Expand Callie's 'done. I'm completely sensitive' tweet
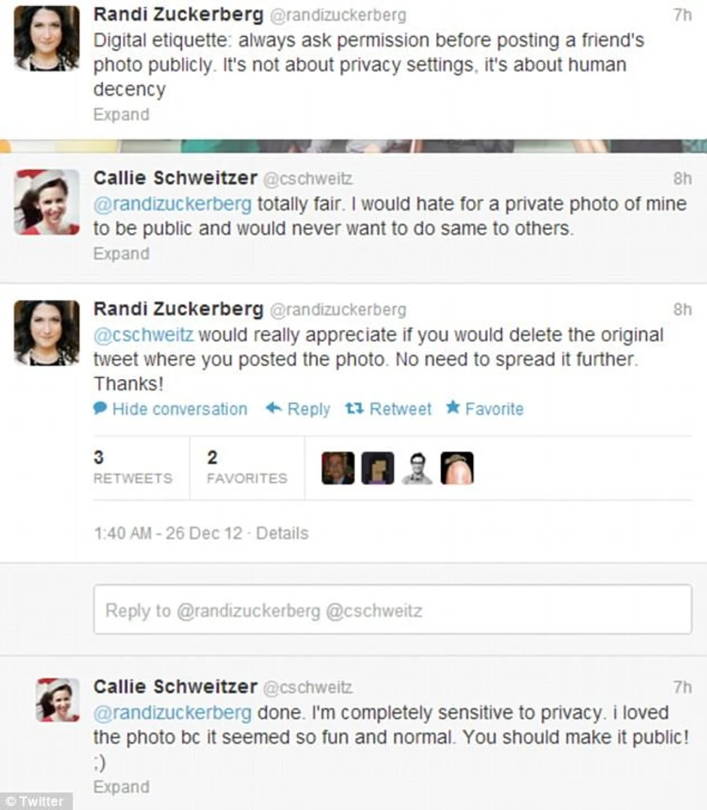The height and width of the screenshot is (810, 707). pos(121,787)
